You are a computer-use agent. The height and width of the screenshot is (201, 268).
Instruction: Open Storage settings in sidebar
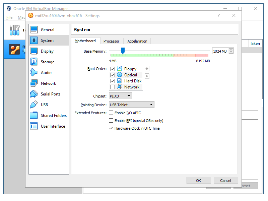tap(47, 62)
